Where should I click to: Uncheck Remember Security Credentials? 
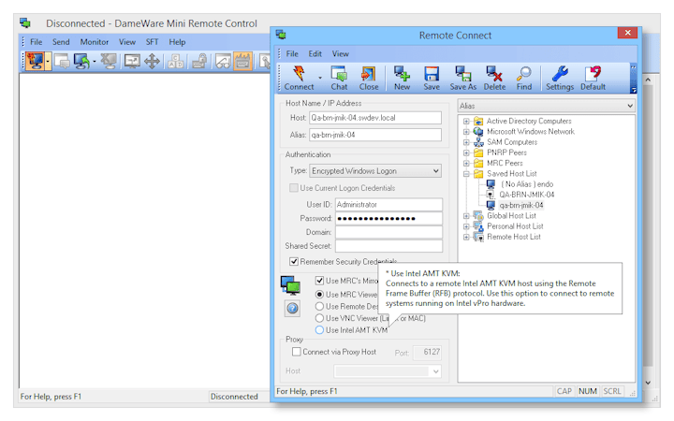pyautogui.click(x=294, y=262)
